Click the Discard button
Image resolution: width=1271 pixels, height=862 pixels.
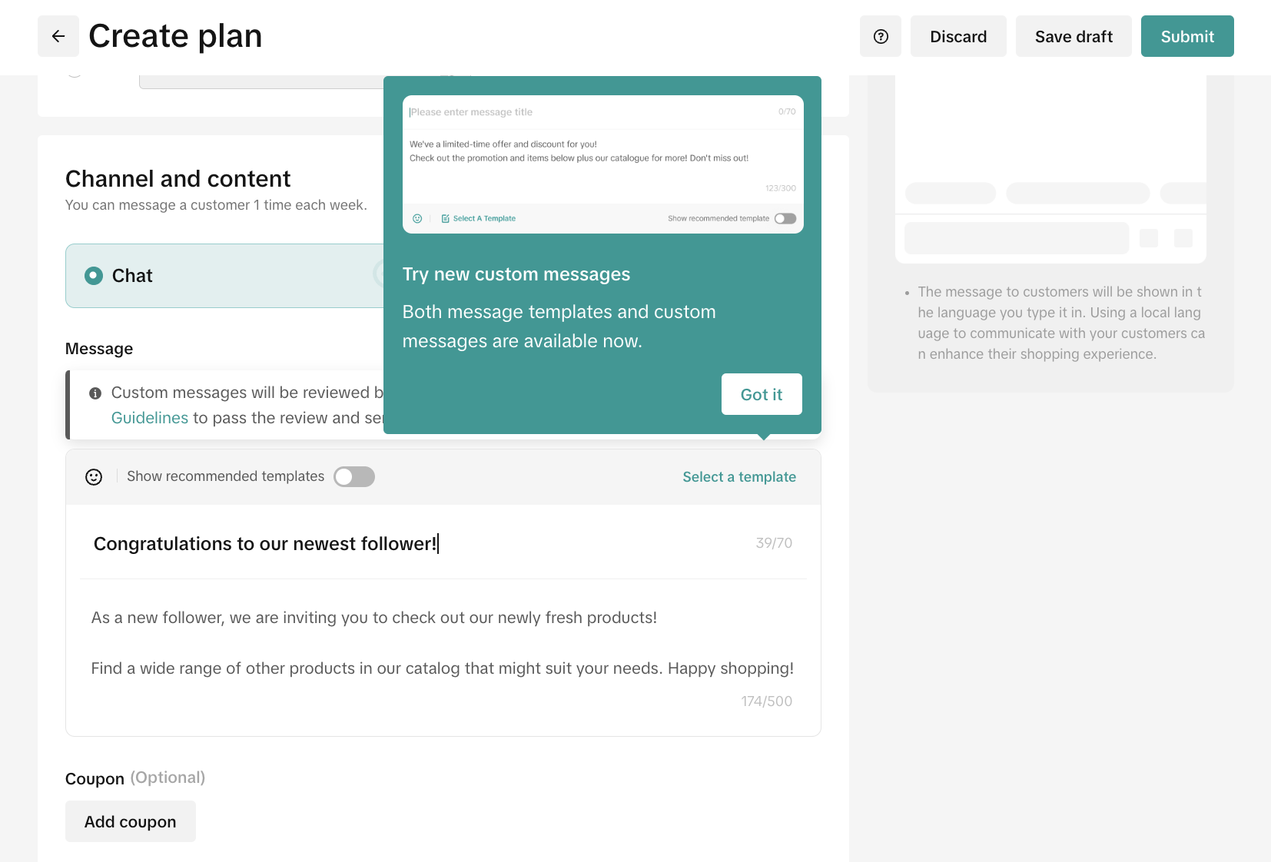(x=958, y=36)
